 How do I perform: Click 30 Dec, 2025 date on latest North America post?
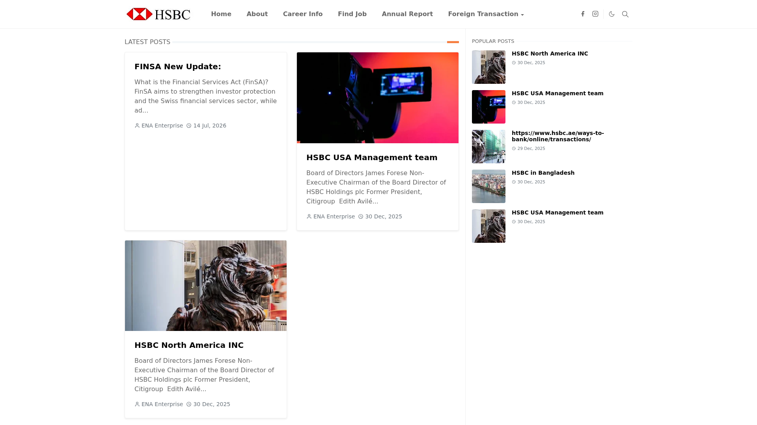(x=212, y=404)
